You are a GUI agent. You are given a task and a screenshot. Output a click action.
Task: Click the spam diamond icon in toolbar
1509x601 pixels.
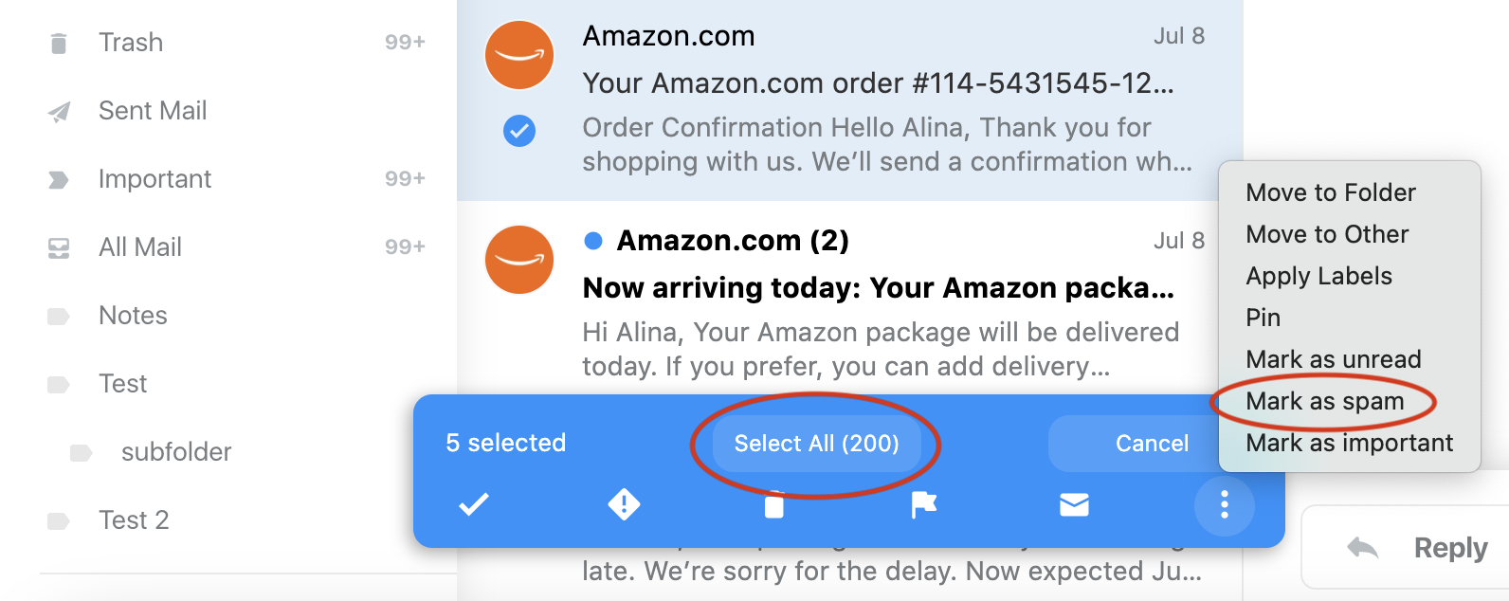624,504
